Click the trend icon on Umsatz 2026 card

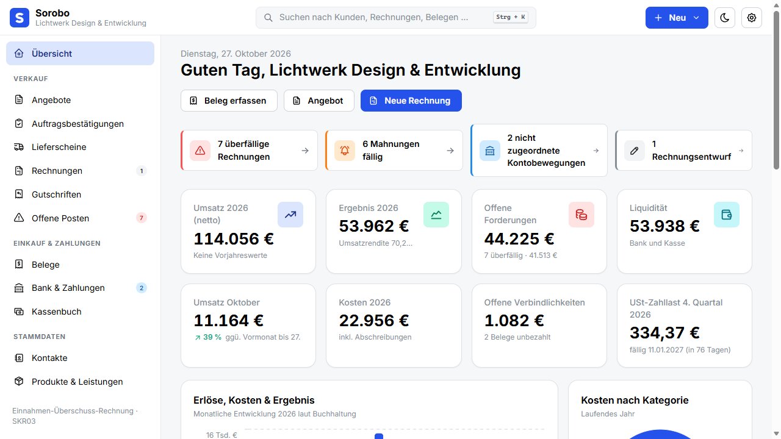tap(290, 215)
